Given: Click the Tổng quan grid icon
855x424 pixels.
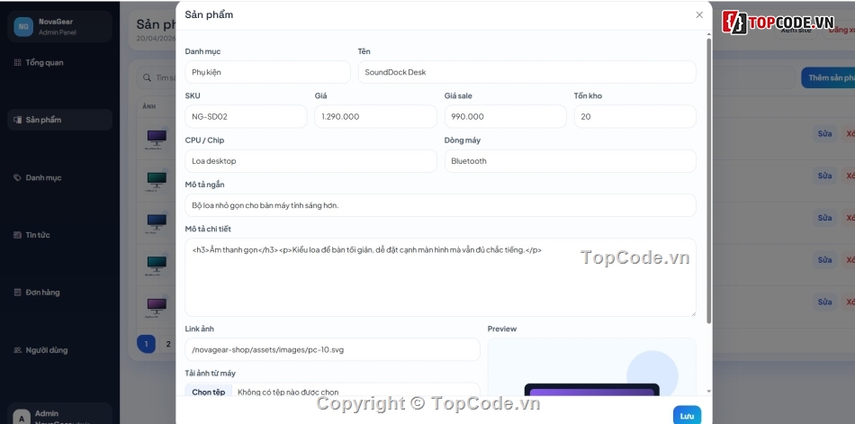Looking at the screenshot, I should point(17,63).
